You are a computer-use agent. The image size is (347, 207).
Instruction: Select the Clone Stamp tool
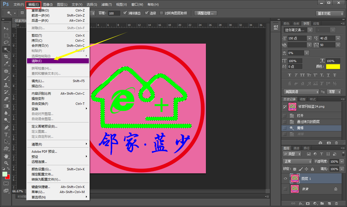tap(6, 85)
